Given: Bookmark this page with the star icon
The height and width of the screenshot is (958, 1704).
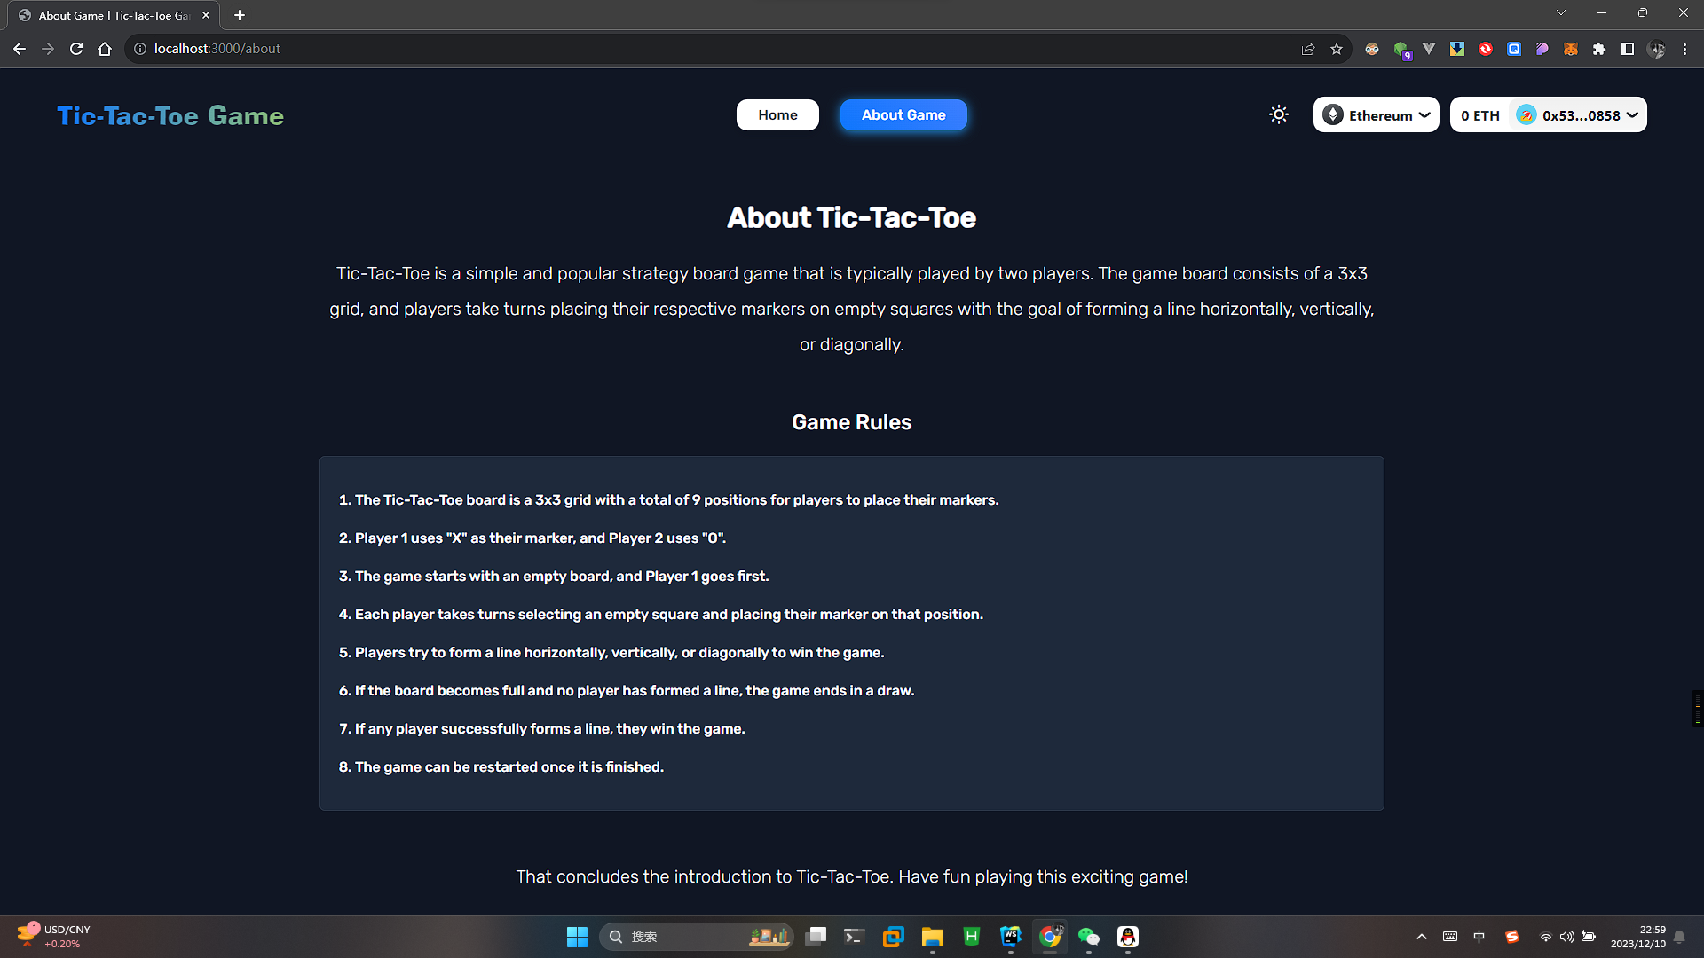Looking at the screenshot, I should [x=1336, y=49].
